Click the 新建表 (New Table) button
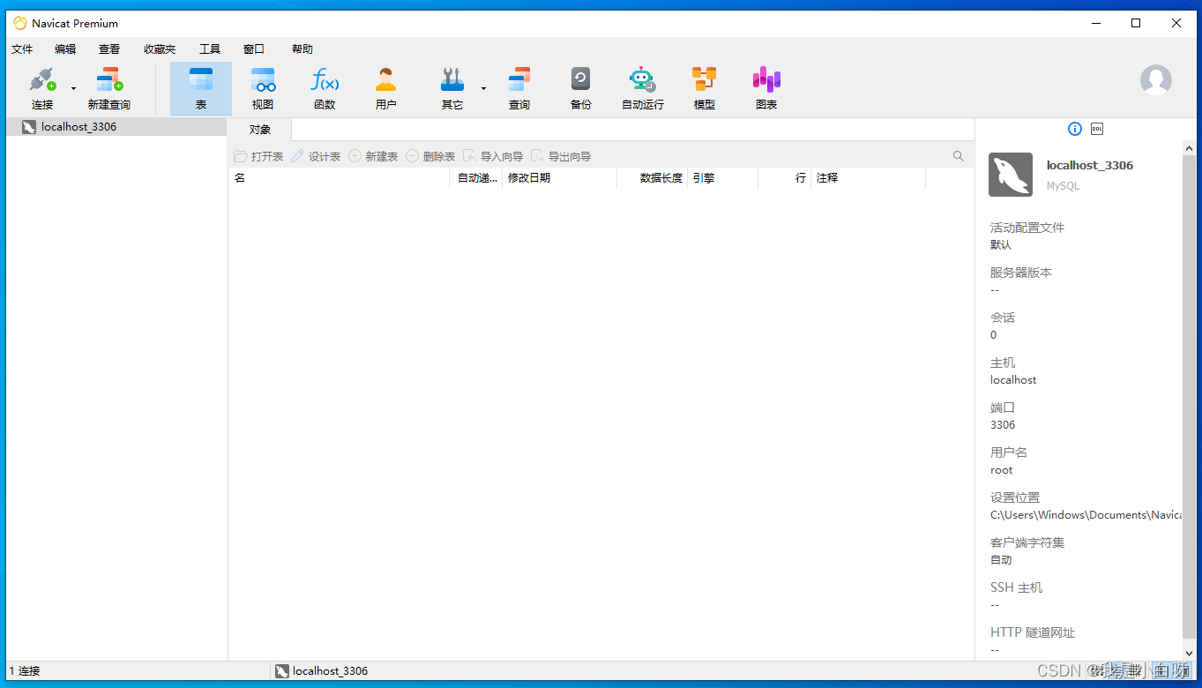 (373, 156)
